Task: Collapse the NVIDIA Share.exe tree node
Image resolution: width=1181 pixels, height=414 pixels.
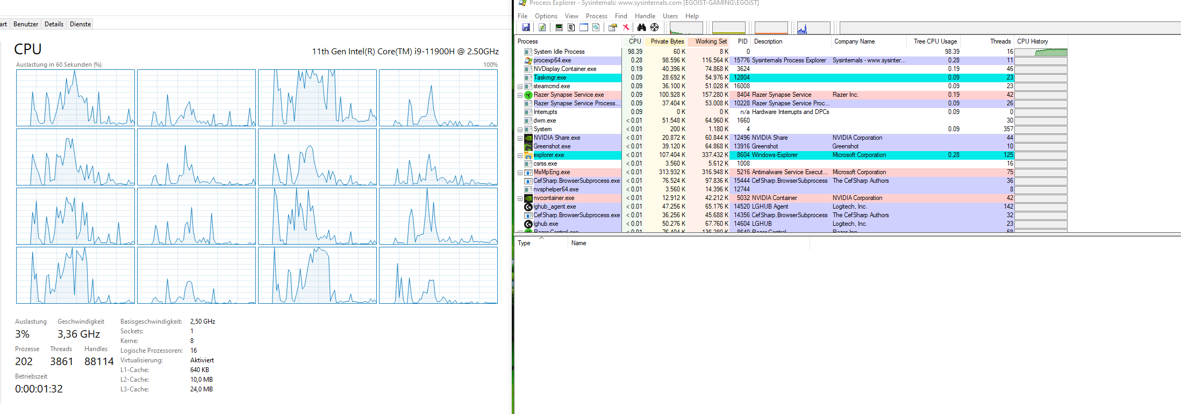Action: (520, 138)
